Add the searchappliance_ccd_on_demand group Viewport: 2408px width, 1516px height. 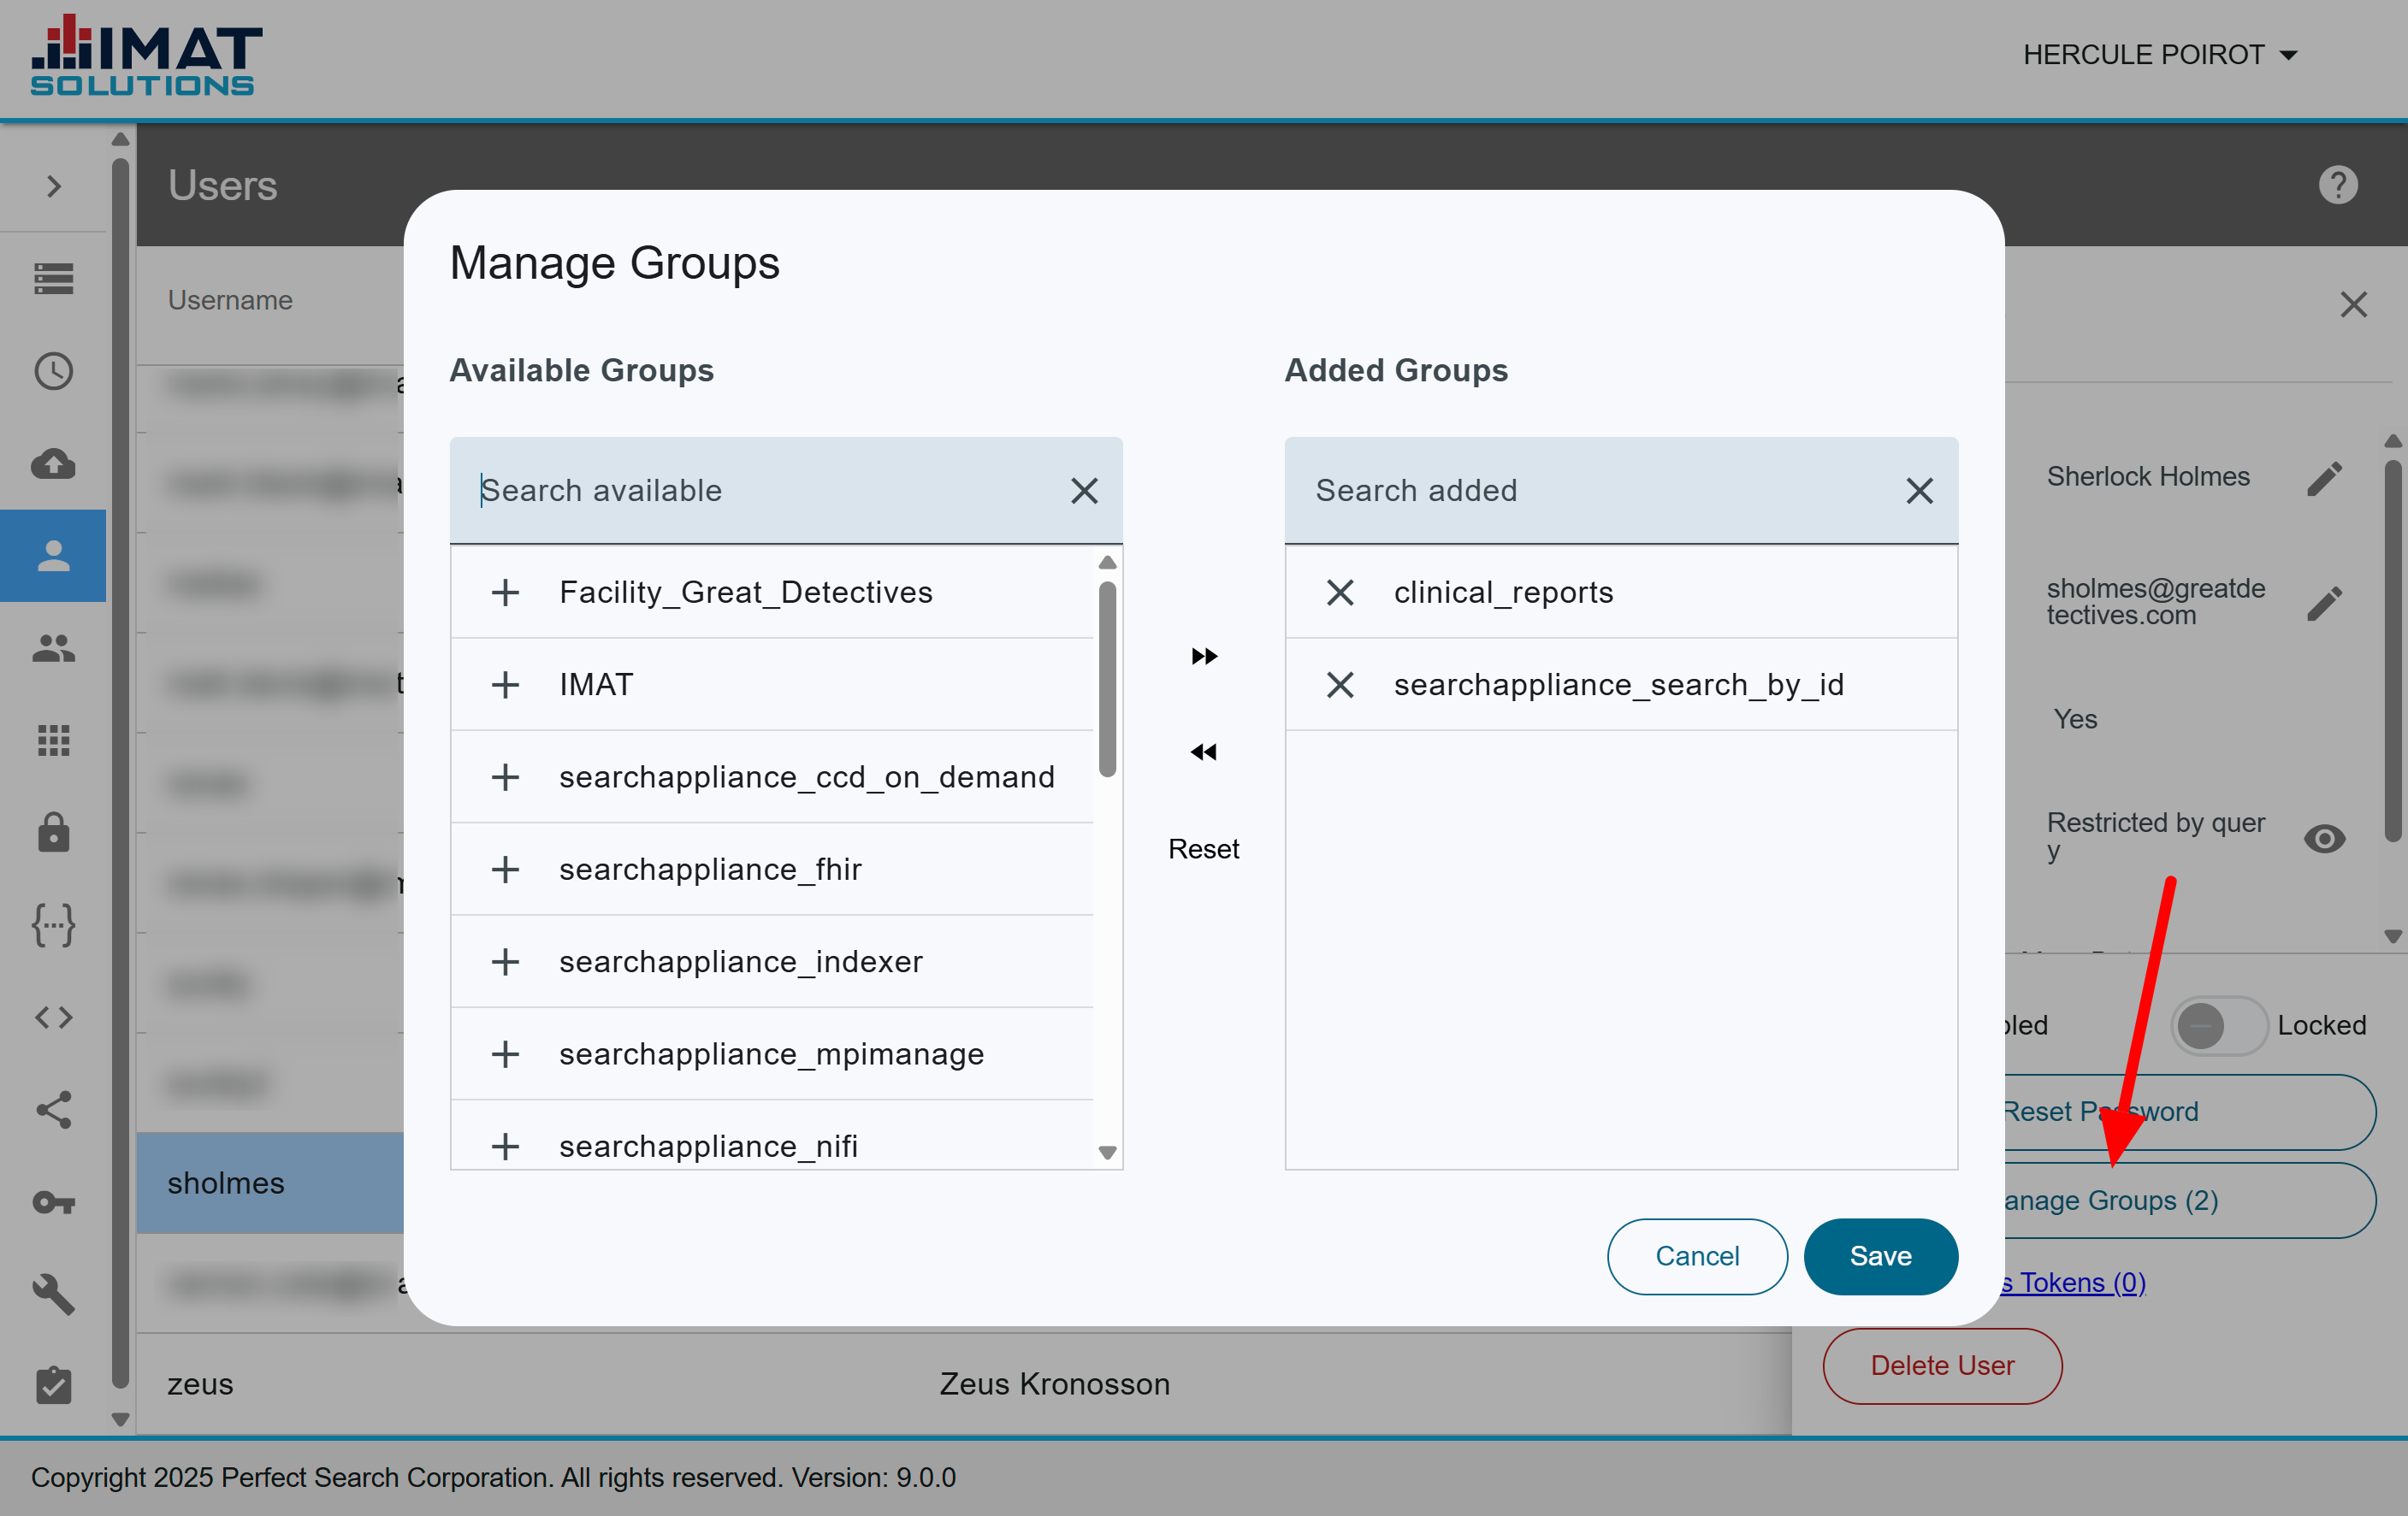pyautogui.click(x=505, y=777)
